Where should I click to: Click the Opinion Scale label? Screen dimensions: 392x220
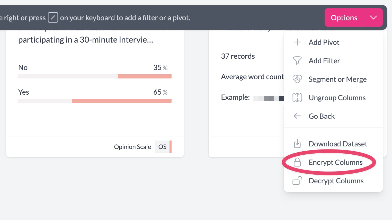(132, 147)
